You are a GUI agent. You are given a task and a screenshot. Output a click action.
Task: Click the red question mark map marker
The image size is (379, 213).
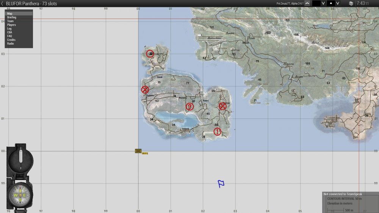tap(190, 107)
